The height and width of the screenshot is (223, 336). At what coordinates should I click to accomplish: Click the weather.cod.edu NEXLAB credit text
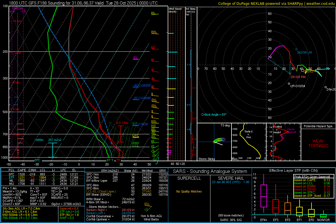(x=276, y=3)
